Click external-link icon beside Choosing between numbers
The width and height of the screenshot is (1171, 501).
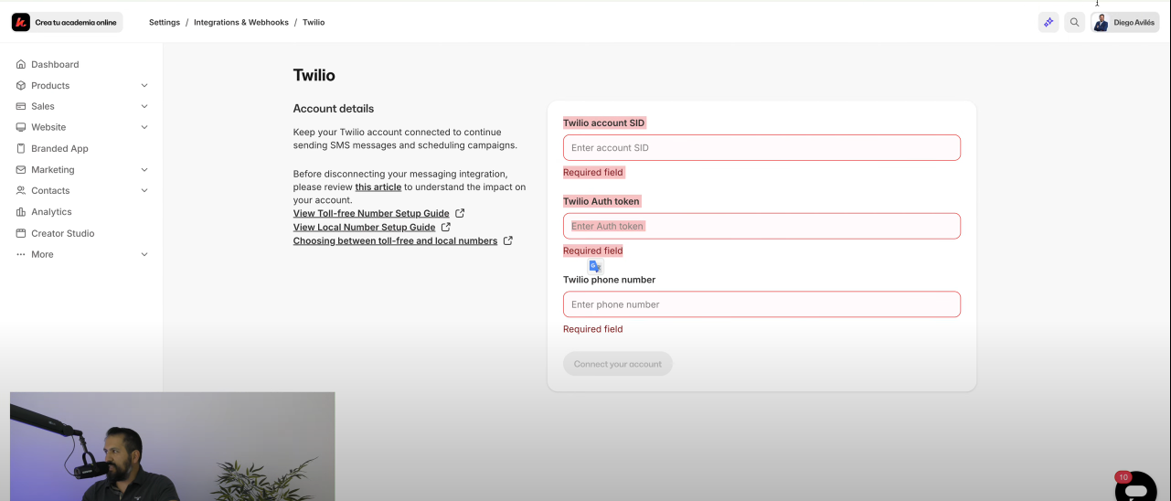(x=508, y=240)
